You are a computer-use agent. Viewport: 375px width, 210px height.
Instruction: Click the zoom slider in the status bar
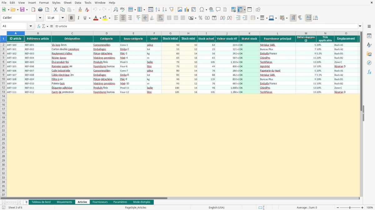pos(350,208)
